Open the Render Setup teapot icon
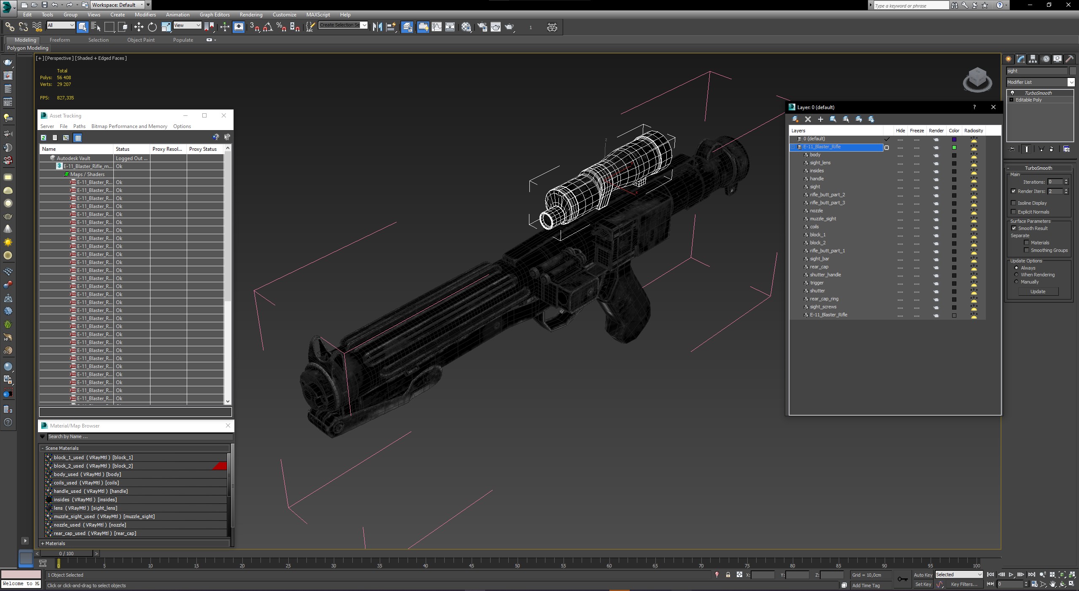This screenshot has height=591, width=1079. click(482, 27)
